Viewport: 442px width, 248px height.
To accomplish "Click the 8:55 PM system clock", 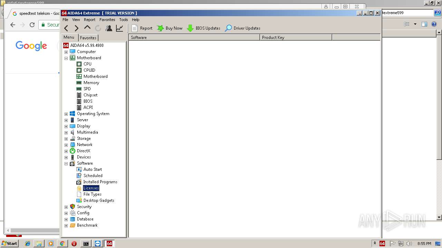I will (424, 244).
